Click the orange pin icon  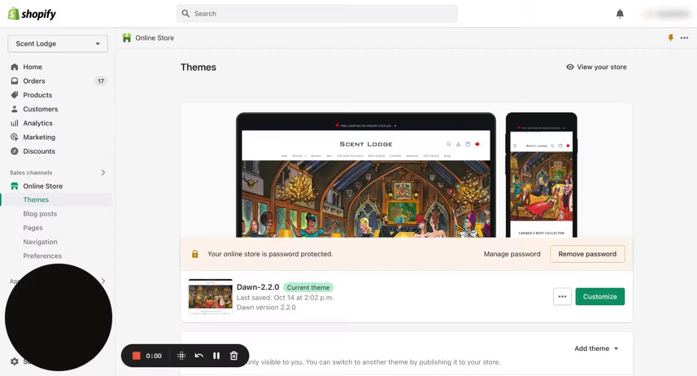670,38
